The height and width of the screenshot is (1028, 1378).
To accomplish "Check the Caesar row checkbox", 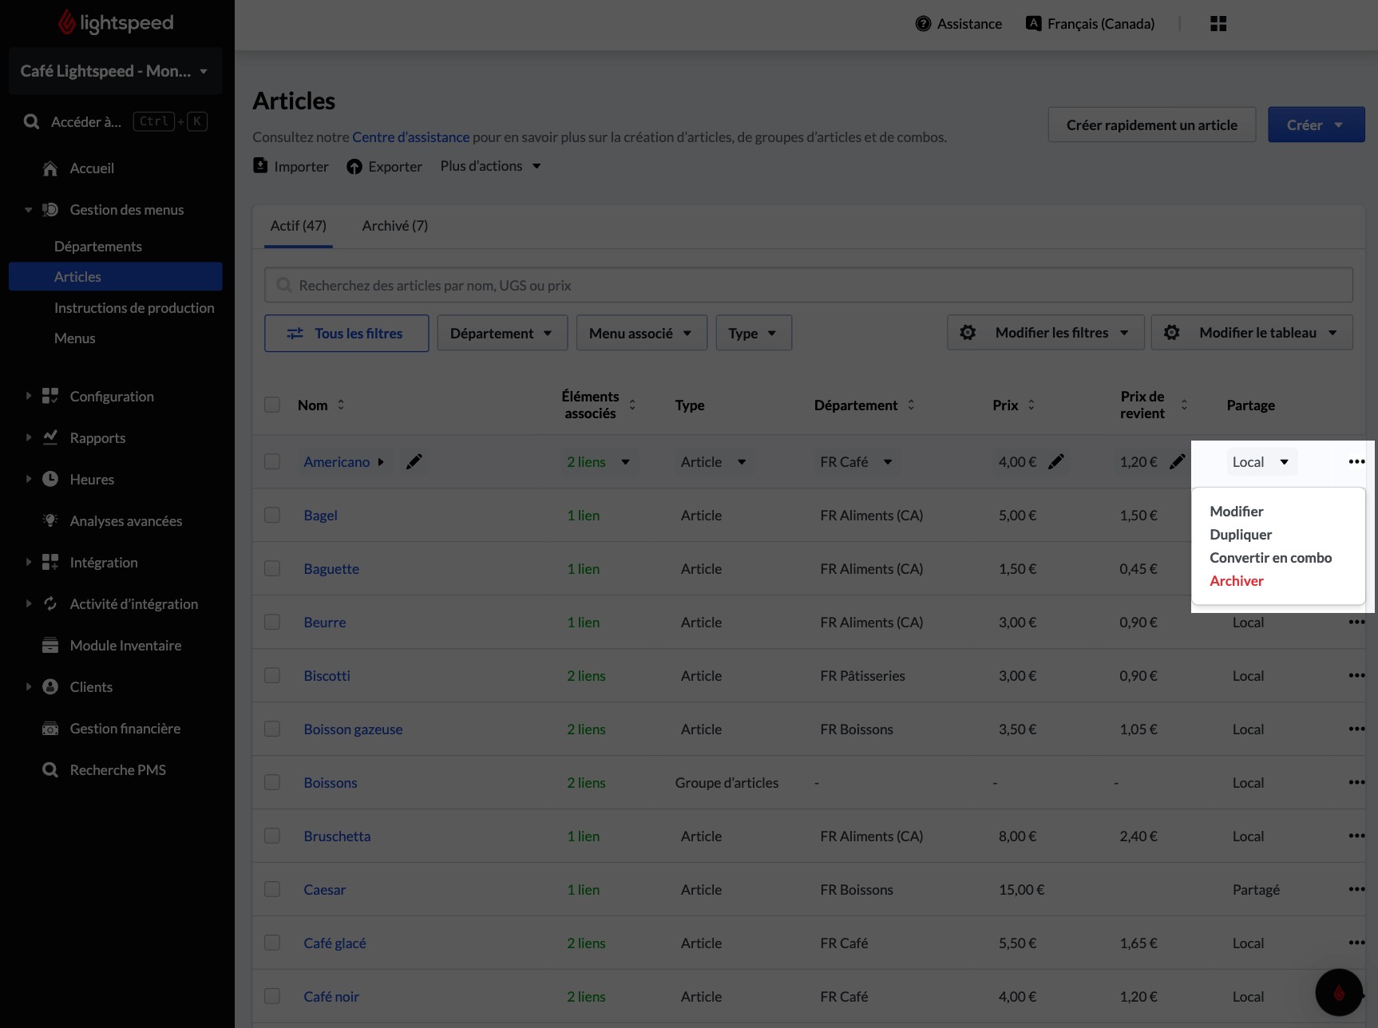I will (272, 889).
